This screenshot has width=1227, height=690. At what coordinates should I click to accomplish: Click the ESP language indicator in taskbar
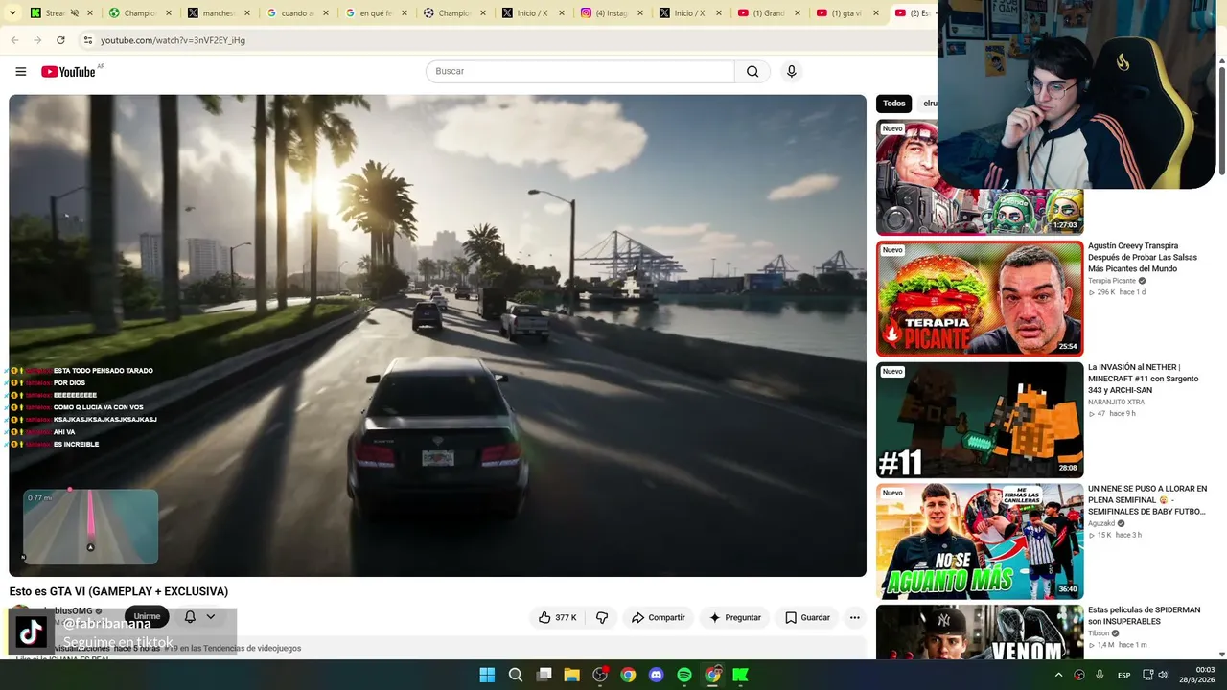(1124, 675)
